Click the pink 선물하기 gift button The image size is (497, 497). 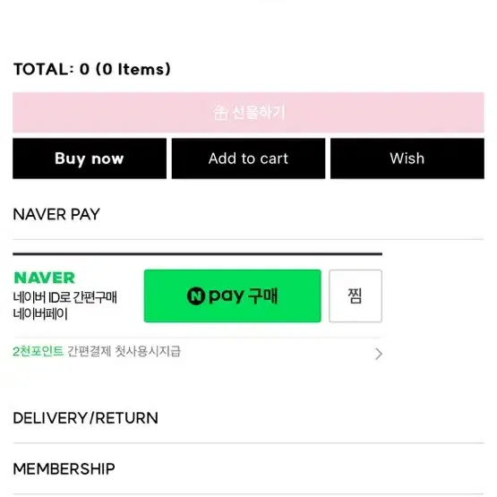(x=248, y=113)
